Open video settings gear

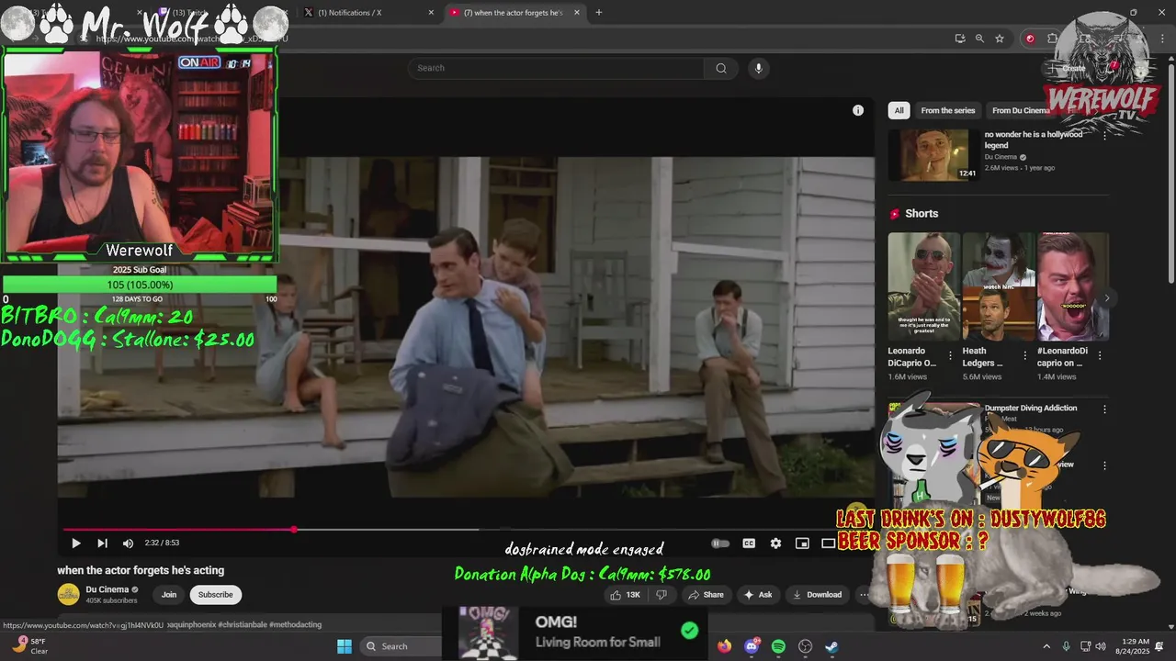[775, 543]
